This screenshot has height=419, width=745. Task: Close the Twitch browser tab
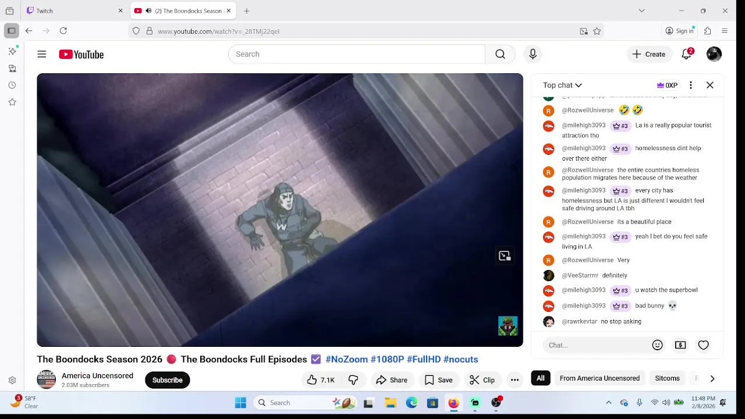120,10
